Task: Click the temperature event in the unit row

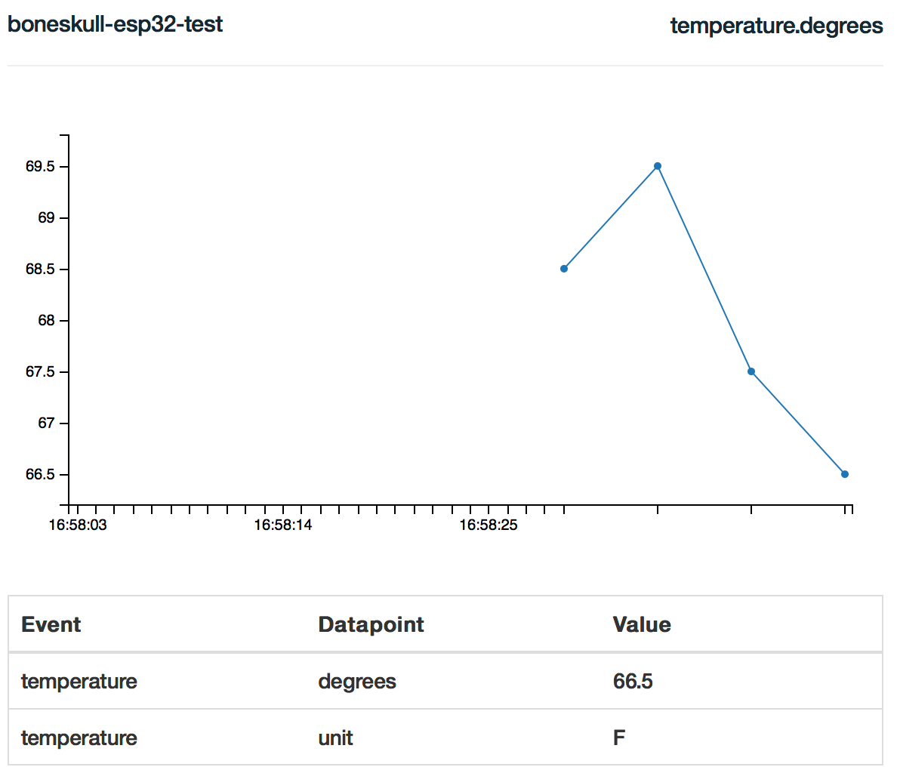Action: click(79, 738)
